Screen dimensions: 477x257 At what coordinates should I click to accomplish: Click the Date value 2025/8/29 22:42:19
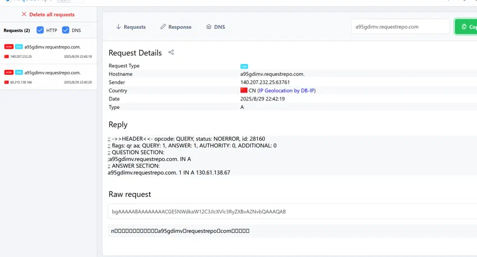tap(263, 99)
